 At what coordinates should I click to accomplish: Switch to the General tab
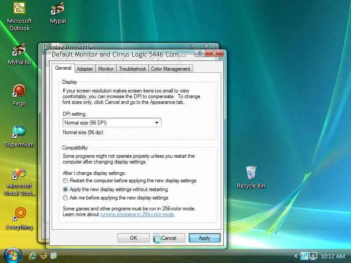[63, 68]
